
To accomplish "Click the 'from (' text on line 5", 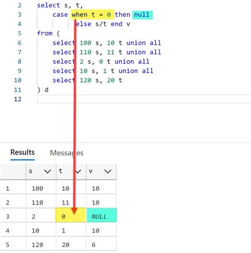I will click(48, 33).
